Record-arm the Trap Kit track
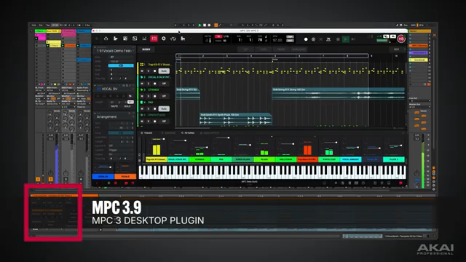 (x=154, y=71)
